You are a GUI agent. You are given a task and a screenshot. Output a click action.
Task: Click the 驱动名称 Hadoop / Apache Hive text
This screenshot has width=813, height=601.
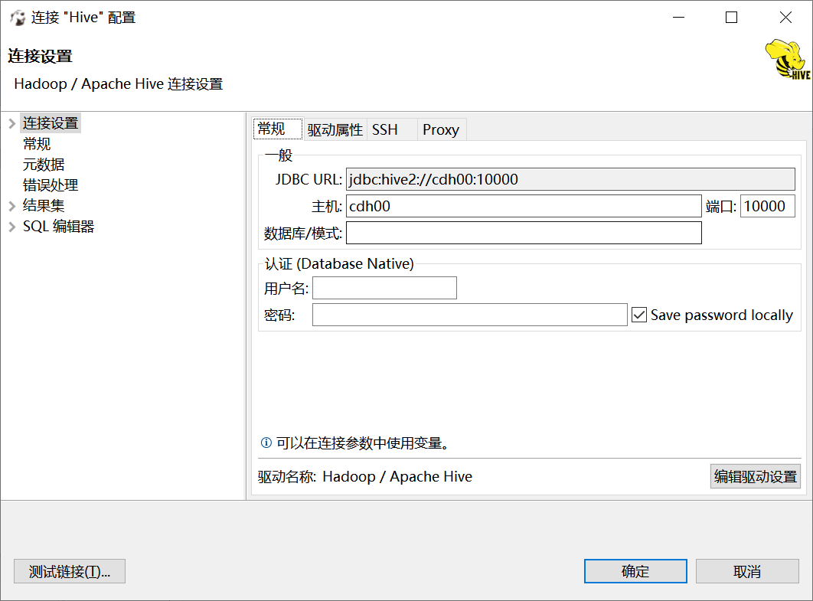[x=365, y=476]
